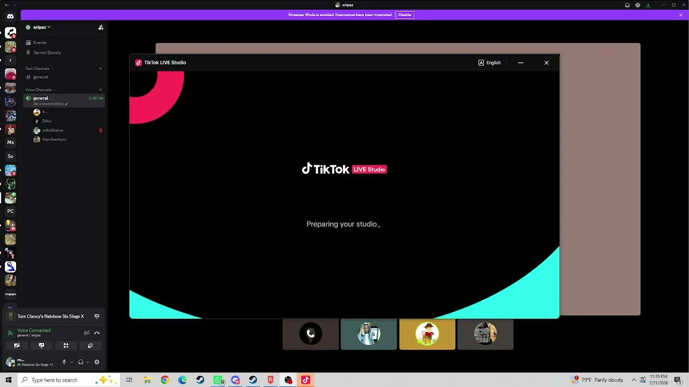Share your screen in Discord

tap(41, 346)
